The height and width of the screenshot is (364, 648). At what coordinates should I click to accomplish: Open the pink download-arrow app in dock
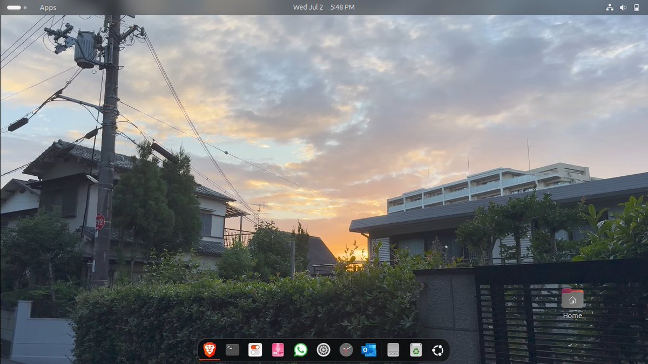(x=278, y=350)
